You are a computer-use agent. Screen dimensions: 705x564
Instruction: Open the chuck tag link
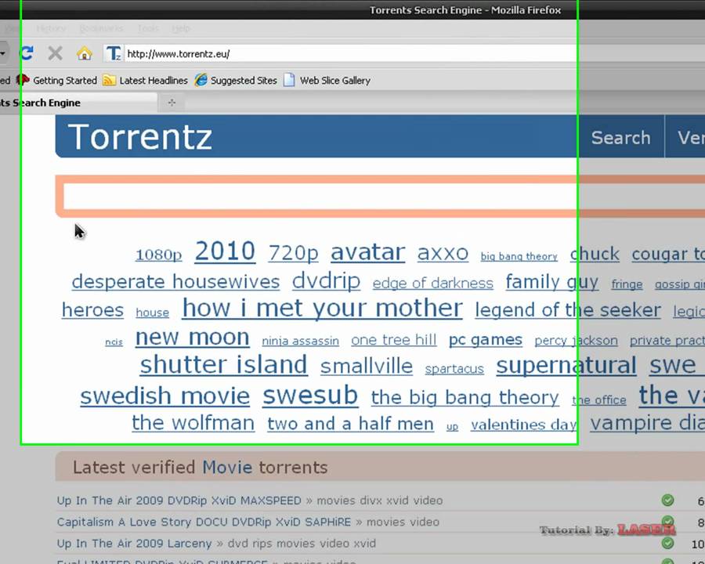[x=595, y=254]
